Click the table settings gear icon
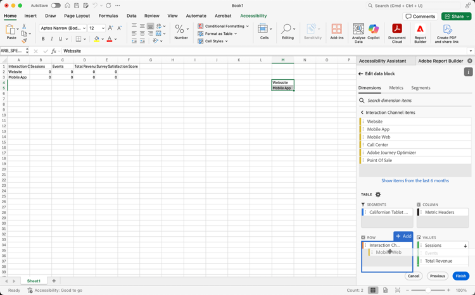475x295 pixels. tap(378, 194)
